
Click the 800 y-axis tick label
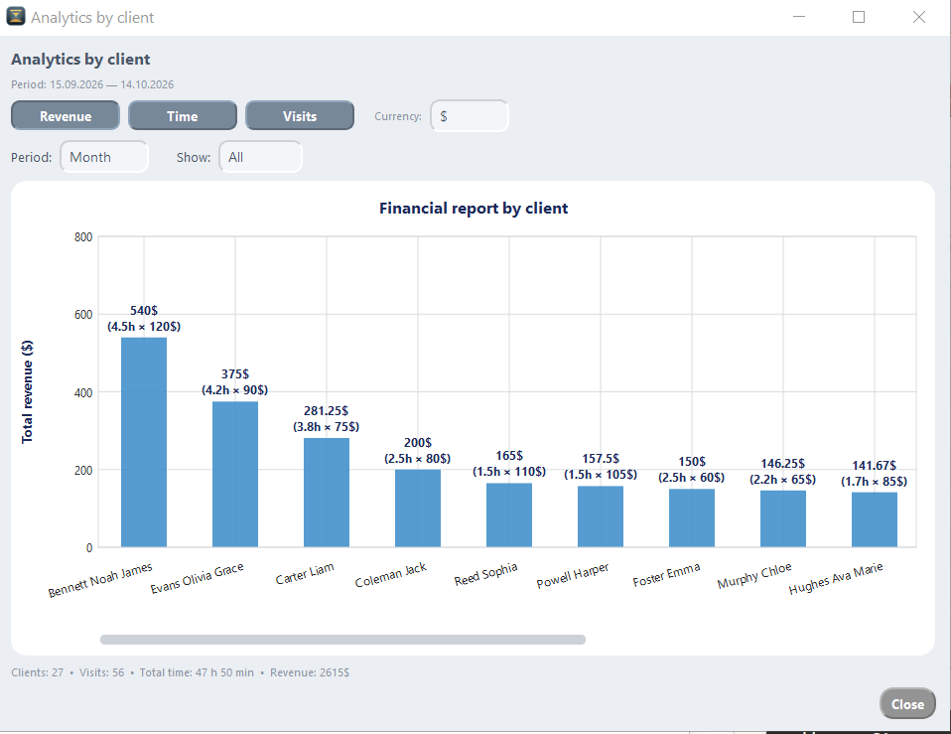83,237
